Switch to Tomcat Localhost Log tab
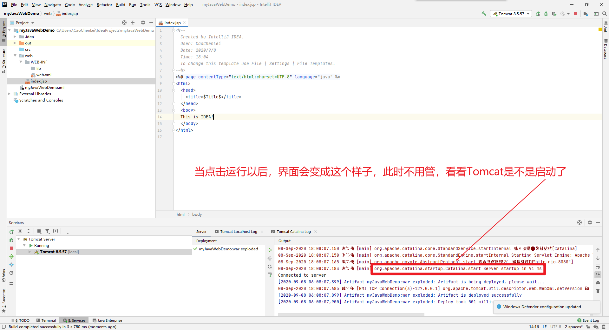This screenshot has height=330, width=609. (x=239, y=232)
